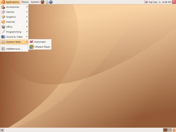Click the Graphics palette icon

coord(3,17)
